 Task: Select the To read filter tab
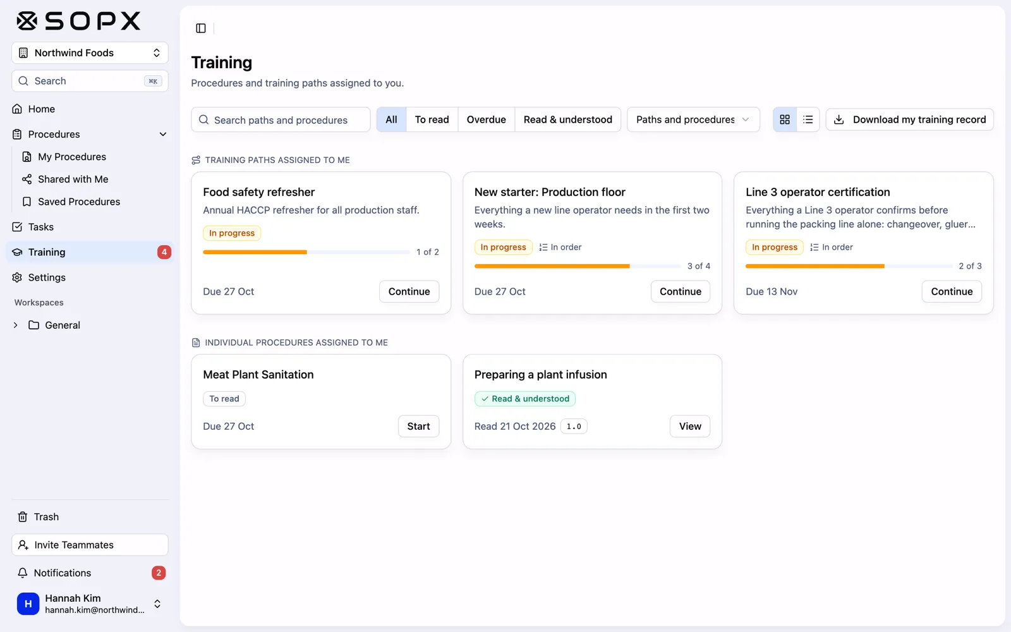pos(432,119)
